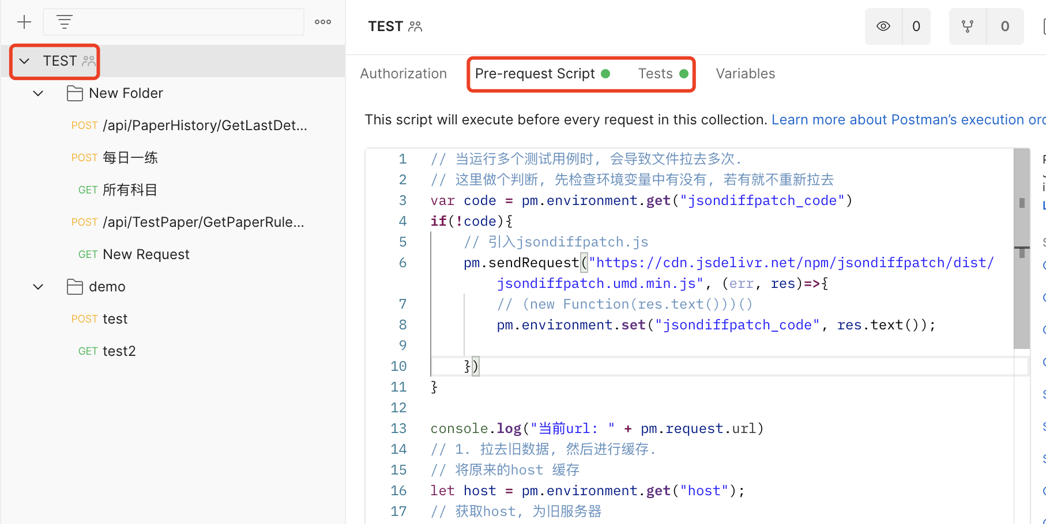Open the POST 每日一练 request
This screenshot has height=524, width=1046.
tap(130, 158)
